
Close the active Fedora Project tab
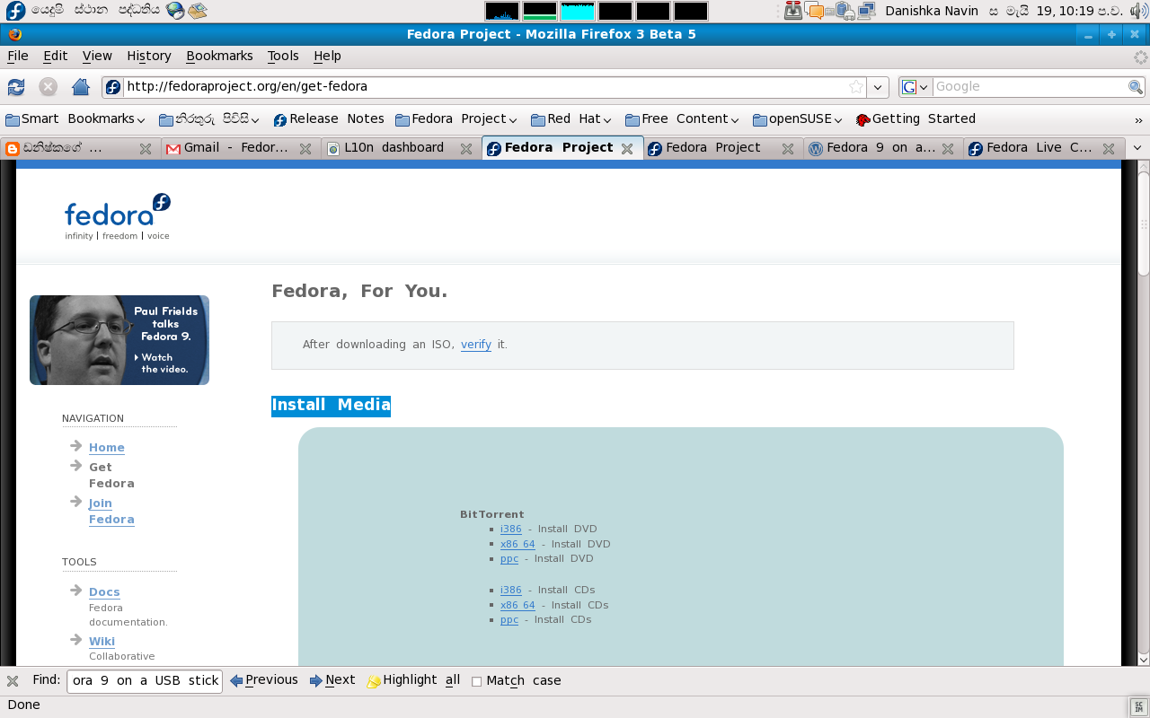[x=627, y=149]
